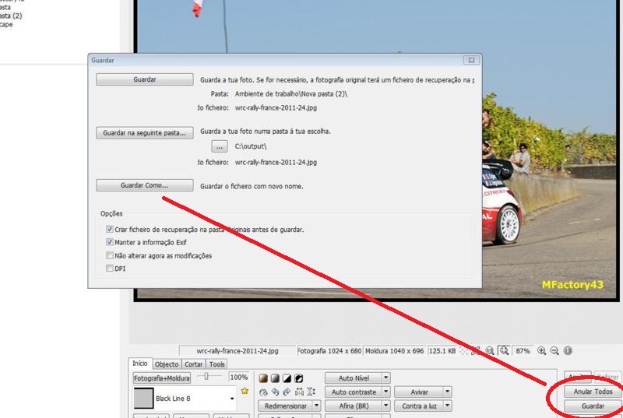Click the status bar filename wrc-rally-france-2011-24.jpg
This screenshot has width=623, height=418.
238,351
